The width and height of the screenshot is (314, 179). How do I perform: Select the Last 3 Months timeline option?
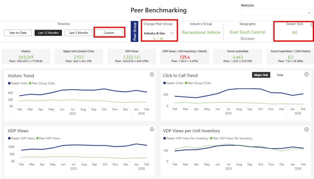click(x=78, y=33)
